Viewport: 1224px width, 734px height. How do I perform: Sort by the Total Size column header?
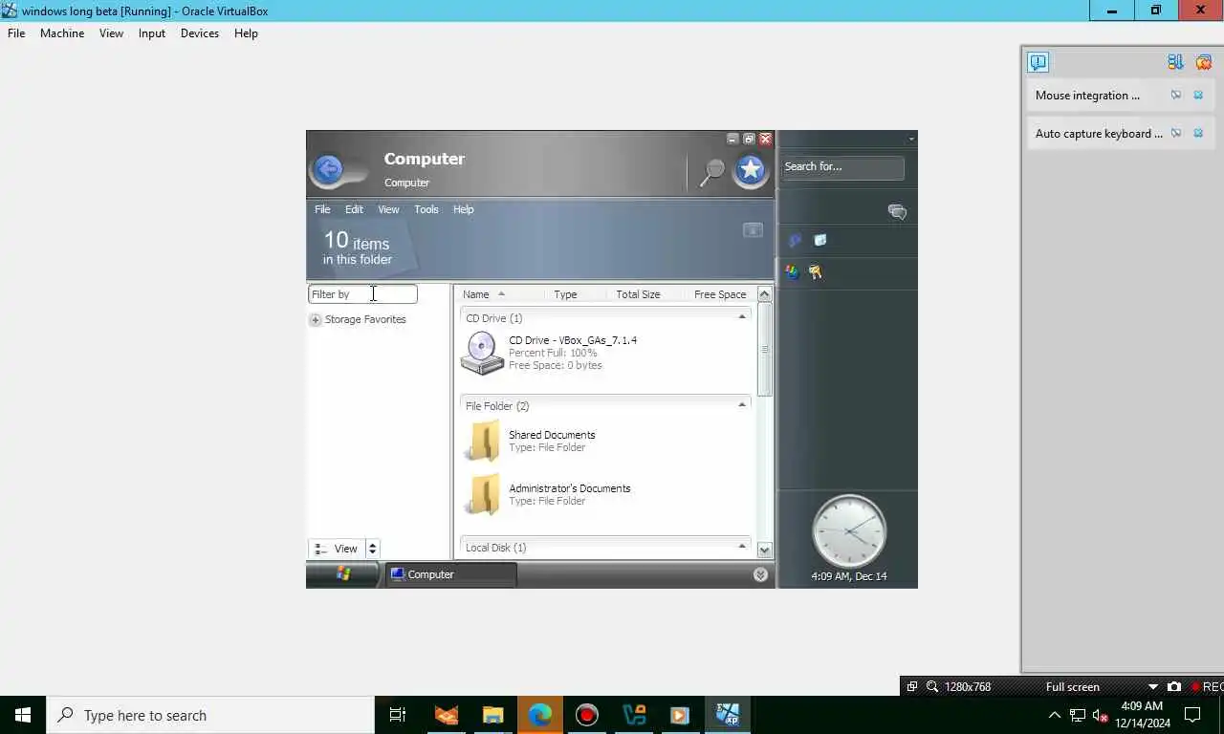(638, 294)
